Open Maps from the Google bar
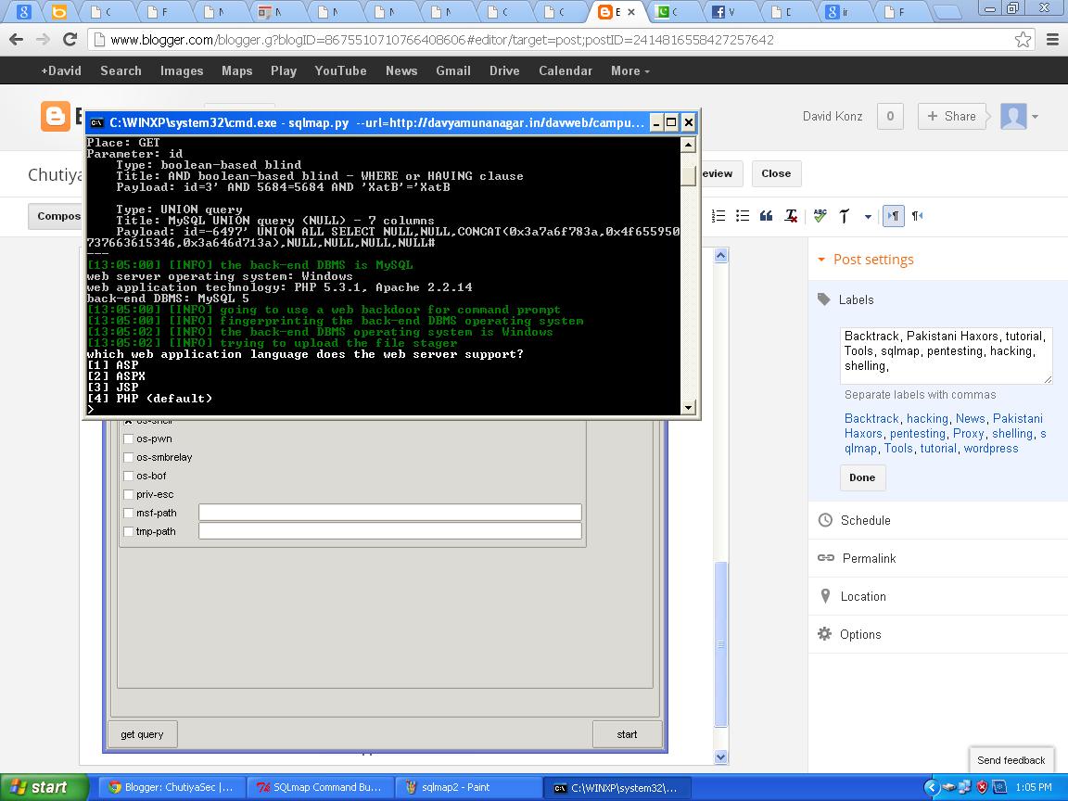The width and height of the screenshot is (1068, 801). point(237,70)
